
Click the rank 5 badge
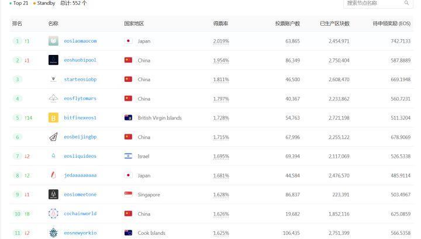pyautogui.click(x=18, y=117)
